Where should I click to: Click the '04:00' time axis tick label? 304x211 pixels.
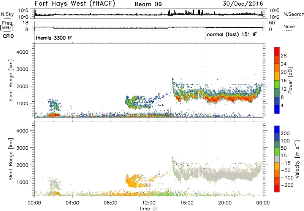pyautogui.click(x=72, y=203)
